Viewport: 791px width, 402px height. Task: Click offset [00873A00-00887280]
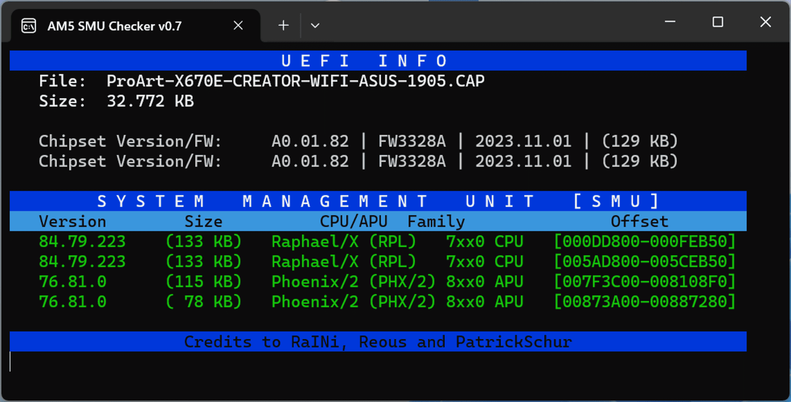point(645,302)
